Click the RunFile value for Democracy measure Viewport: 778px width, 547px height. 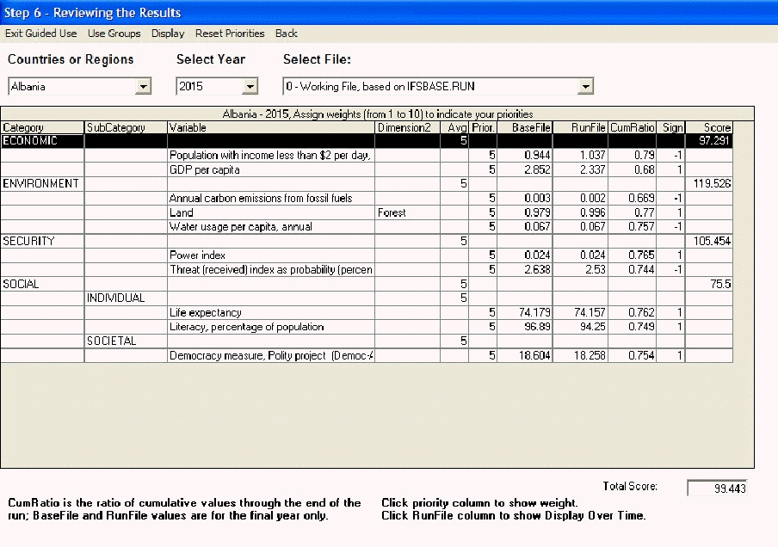pos(580,356)
